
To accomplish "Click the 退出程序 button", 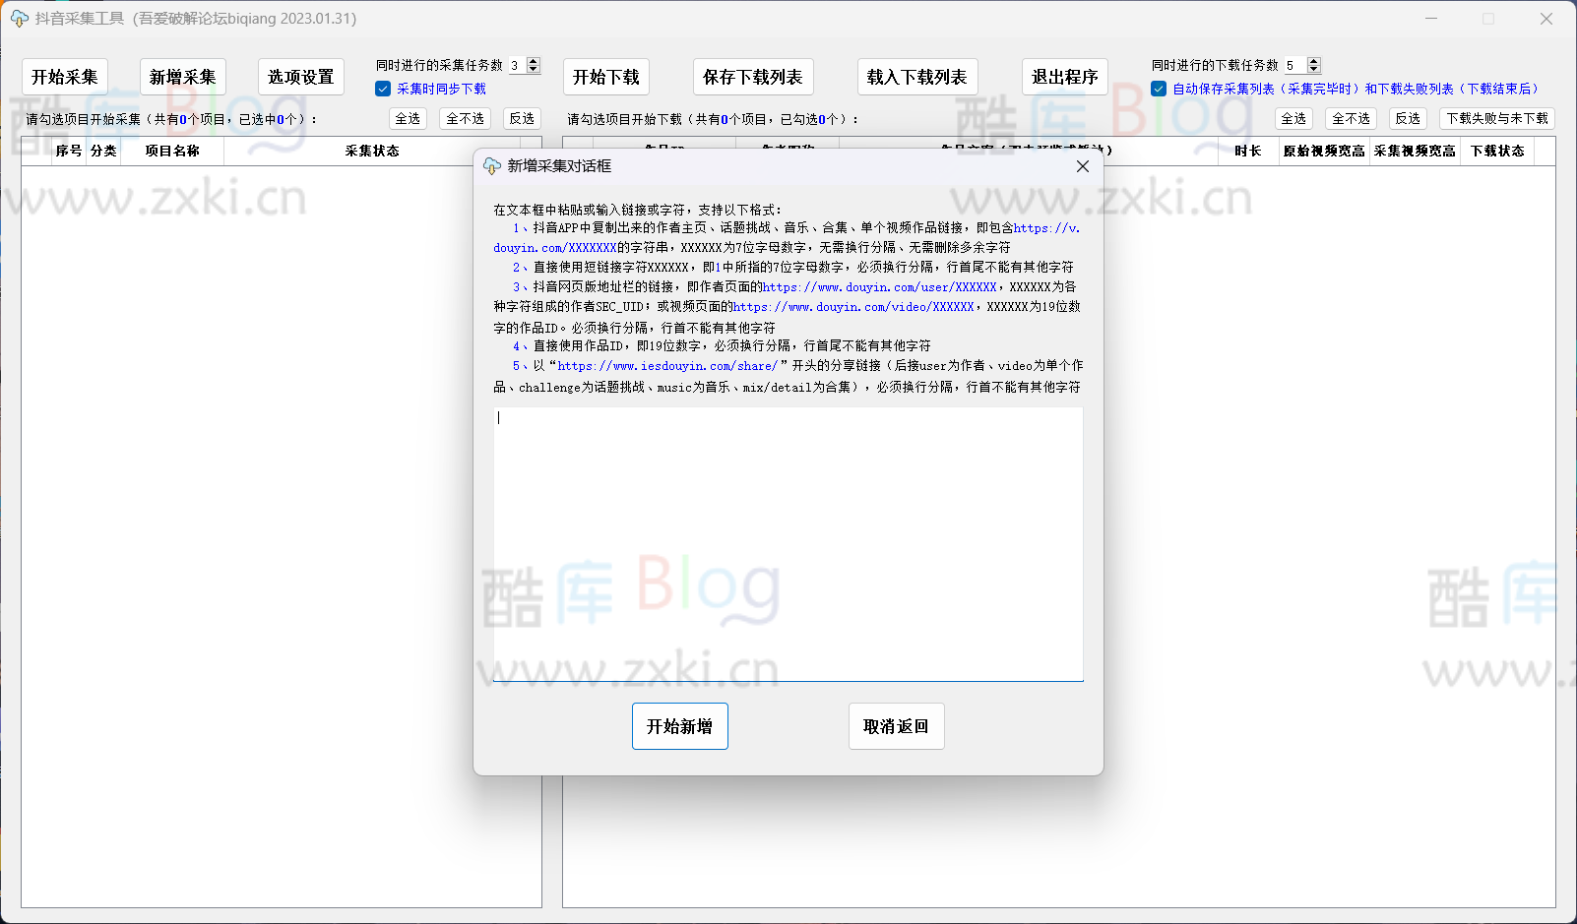I will [1064, 76].
